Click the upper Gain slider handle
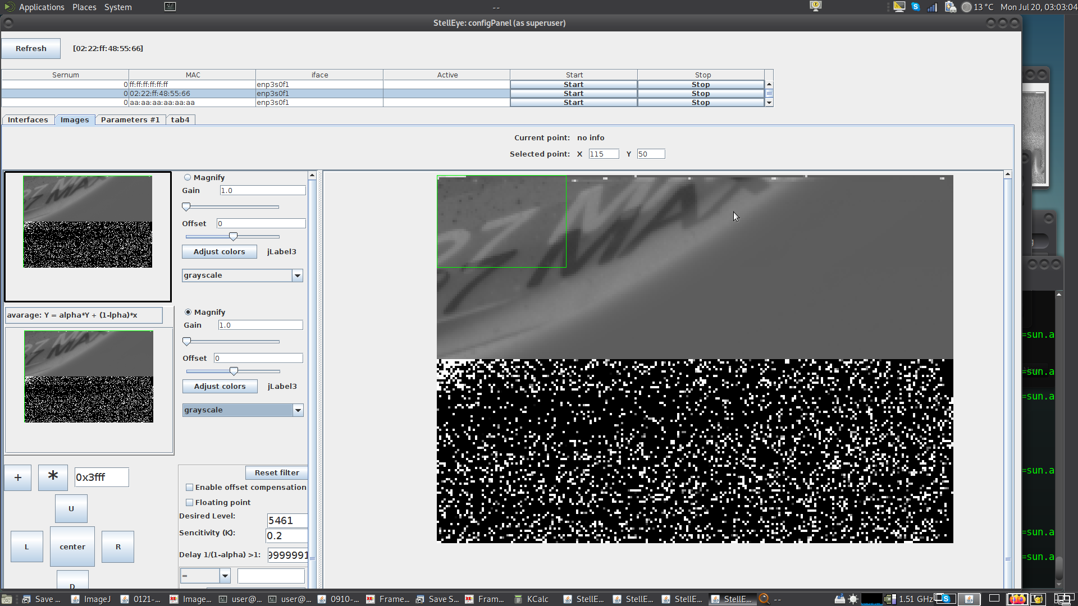Viewport: 1078px width, 606px height. (x=186, y=207)
